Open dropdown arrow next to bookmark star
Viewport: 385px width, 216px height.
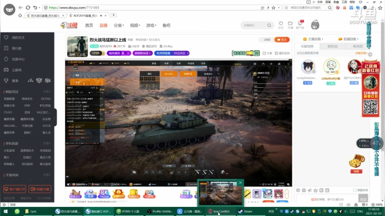[x=279, y=8]
